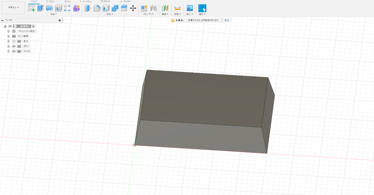Switch to the プラスチック tab
Screen dimensions: 374x195
coord(105,2)
